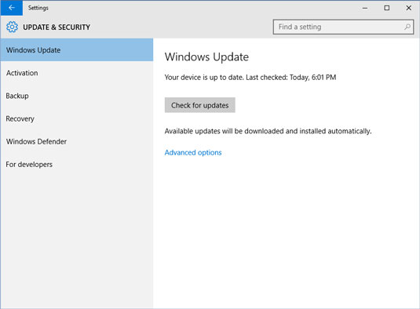Viewport: 420px width, 309px height.
Task: Minimize the Settings window
Action: click(365, 8)
